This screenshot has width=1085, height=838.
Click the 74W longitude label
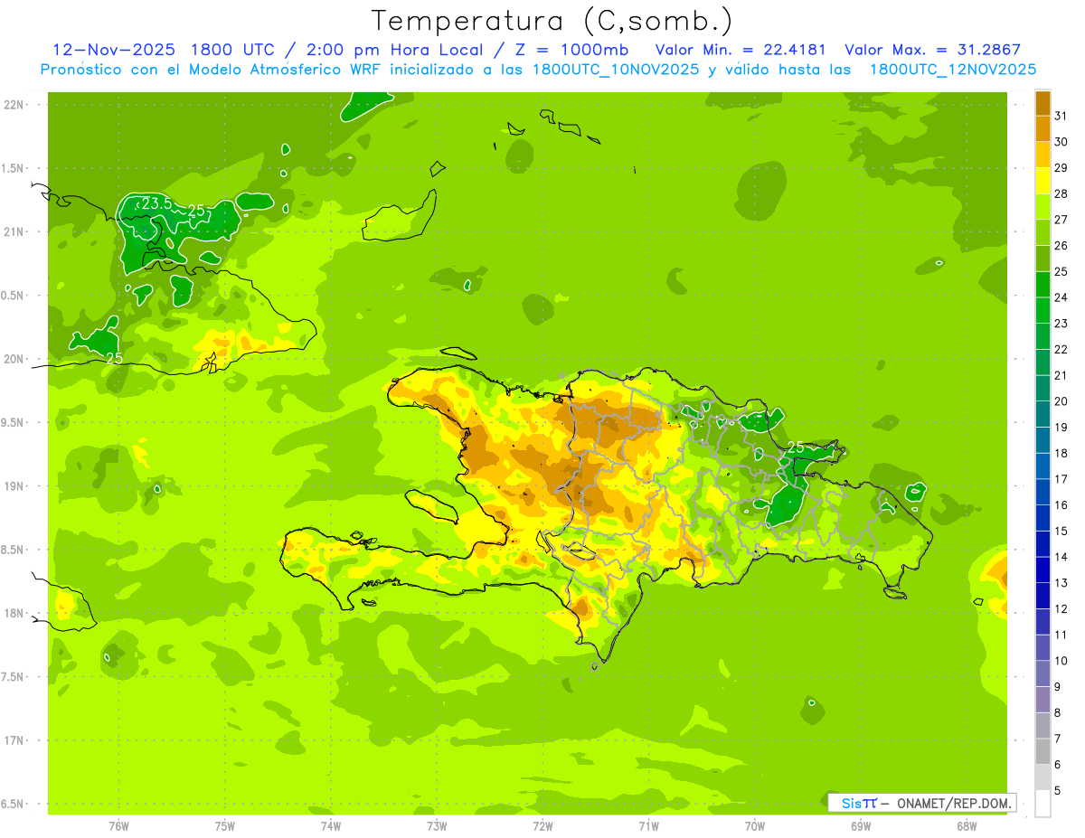(x=331, y=826)
